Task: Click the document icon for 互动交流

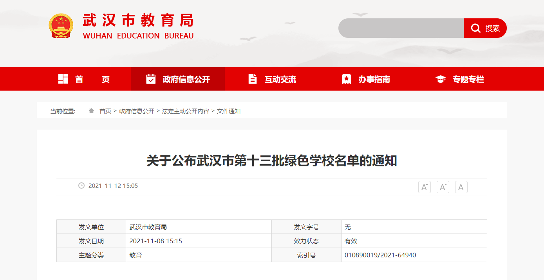Action: point(253,79)
